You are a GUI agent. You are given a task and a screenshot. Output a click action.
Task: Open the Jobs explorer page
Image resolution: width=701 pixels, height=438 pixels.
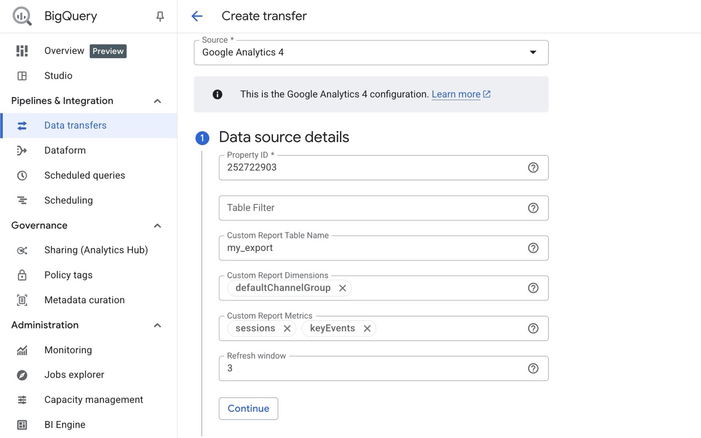point(74,375)
